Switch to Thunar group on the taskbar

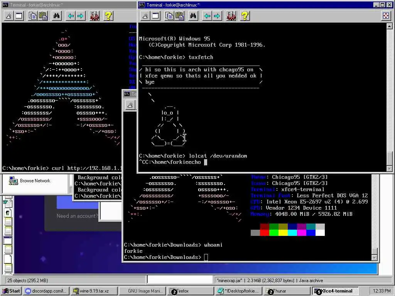[x=287, y=291]
